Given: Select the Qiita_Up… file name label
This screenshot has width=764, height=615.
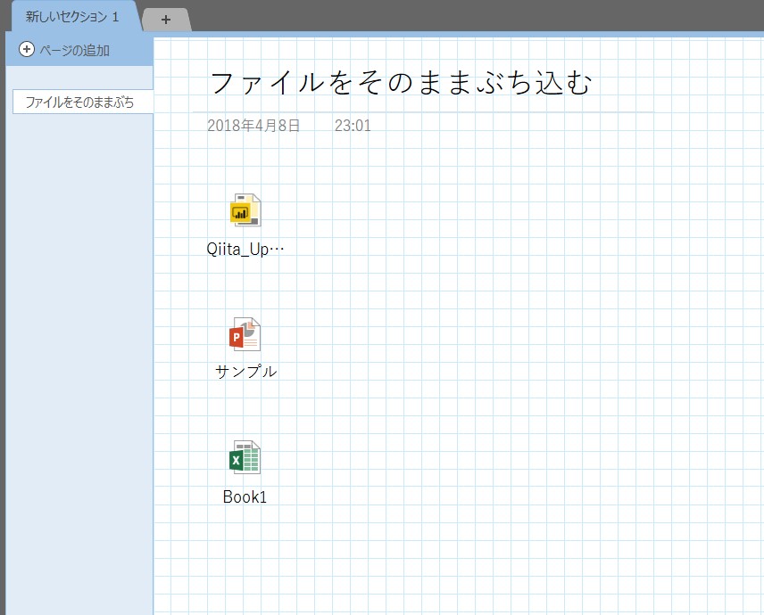Looking at the screenshot, I should tap(245, 249).
